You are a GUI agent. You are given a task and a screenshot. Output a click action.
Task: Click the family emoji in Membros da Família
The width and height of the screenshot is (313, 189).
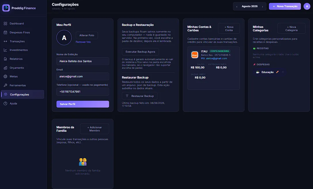click(x=83, y=162)
